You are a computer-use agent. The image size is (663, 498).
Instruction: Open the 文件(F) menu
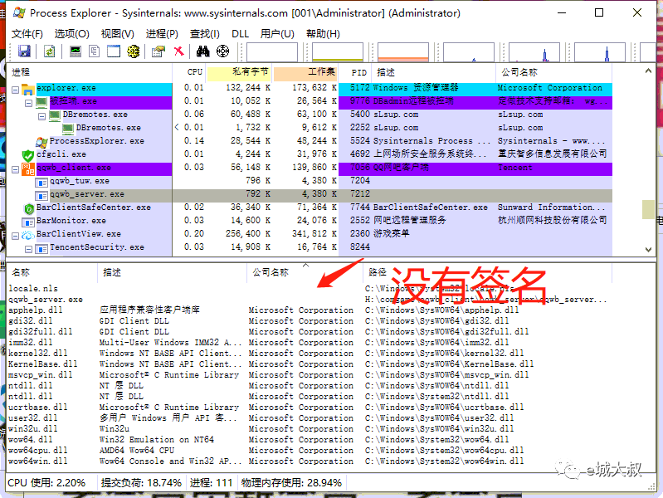click(27, 33)
